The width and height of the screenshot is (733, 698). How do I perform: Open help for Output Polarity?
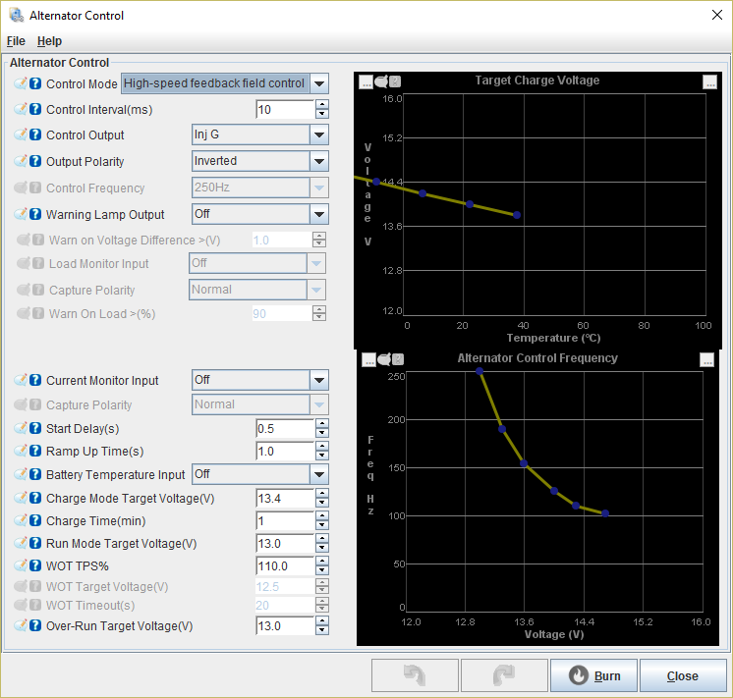pos(35,162)
